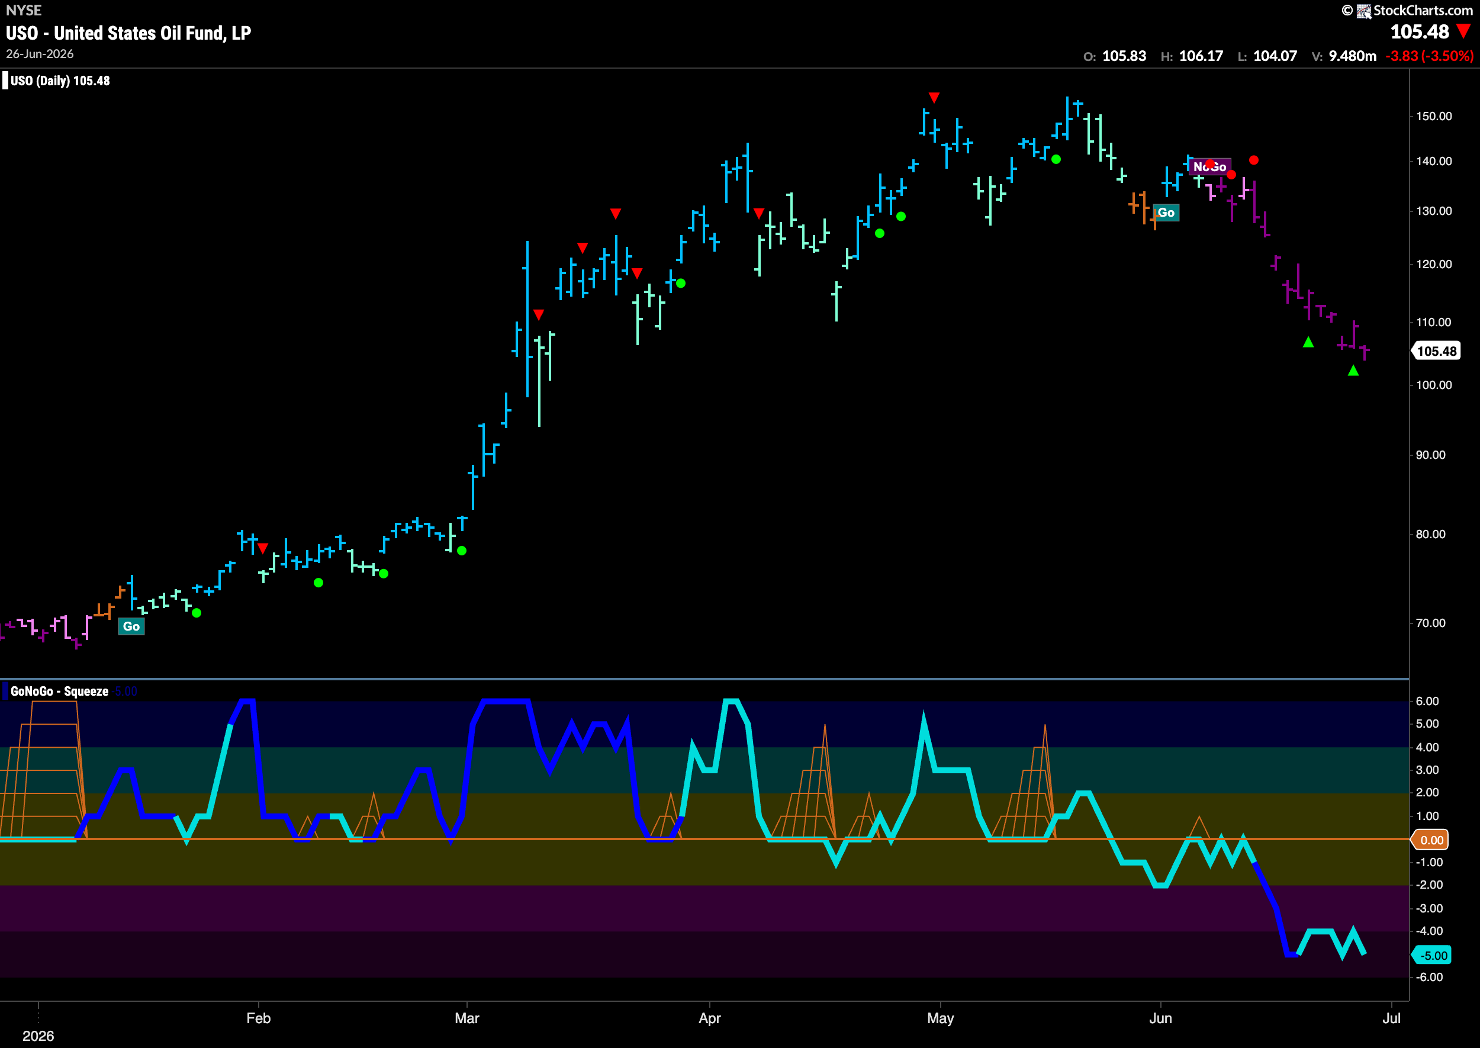
Task: Click the green dot just before the March tick
Action: [462, 551]
